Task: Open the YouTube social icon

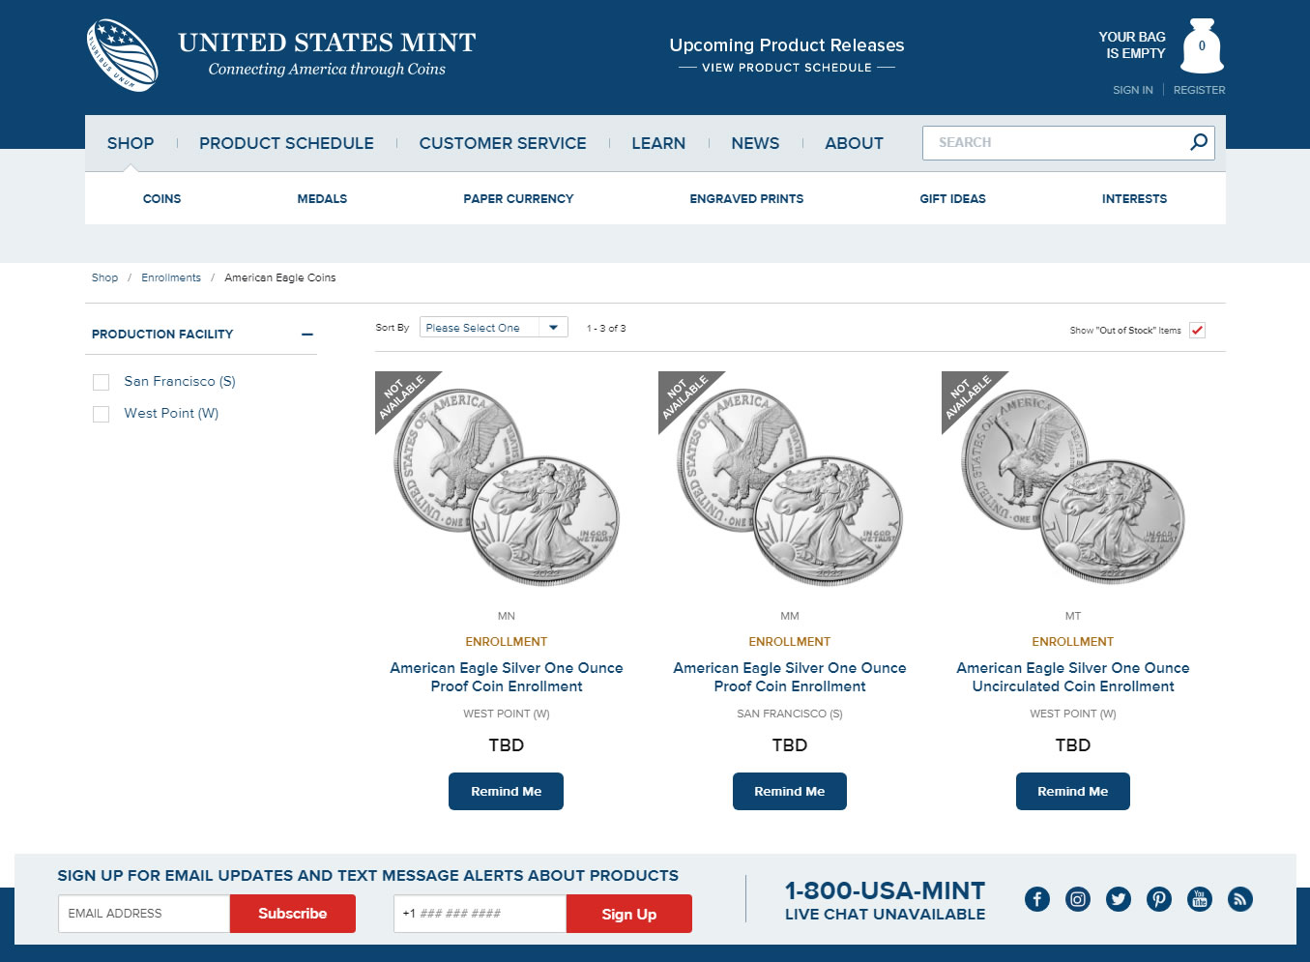Action: click(x=1200, y=899)
